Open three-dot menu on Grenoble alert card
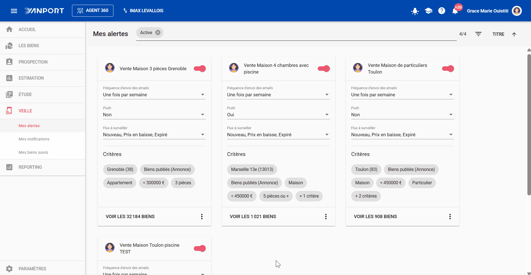 (x=202, y=216)
